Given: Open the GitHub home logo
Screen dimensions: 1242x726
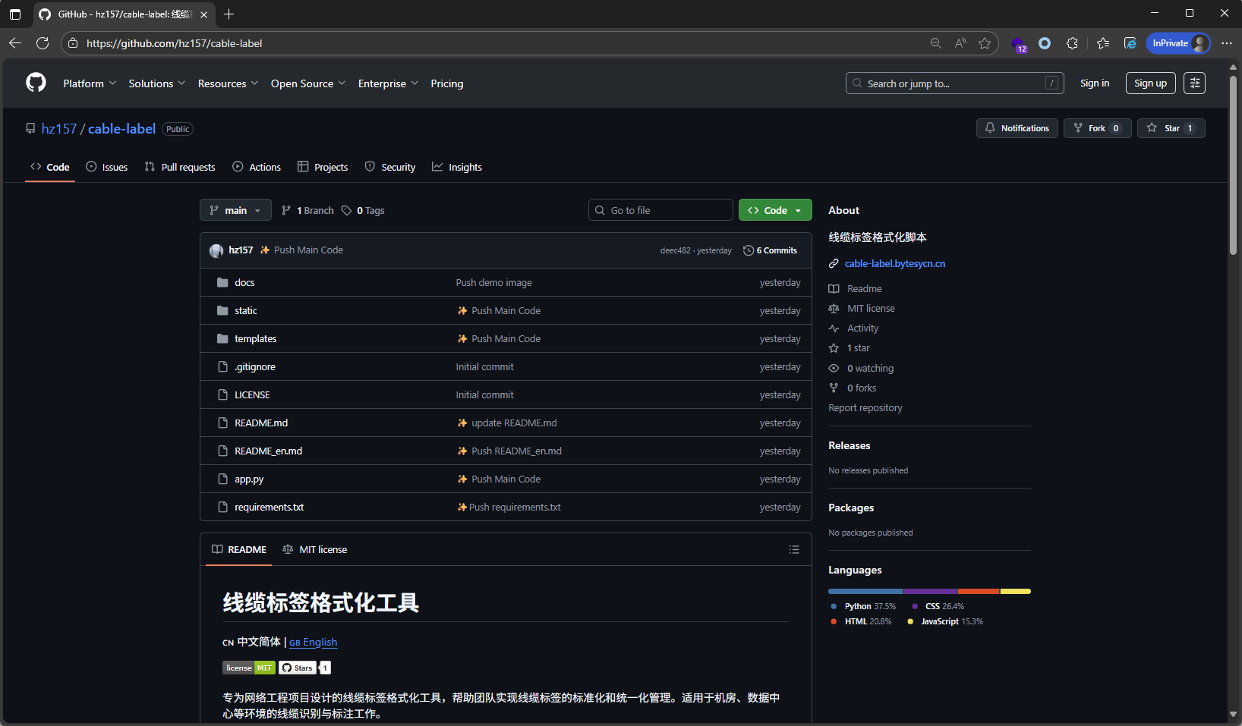Looking at the screenshot, I should pos(36,83).
